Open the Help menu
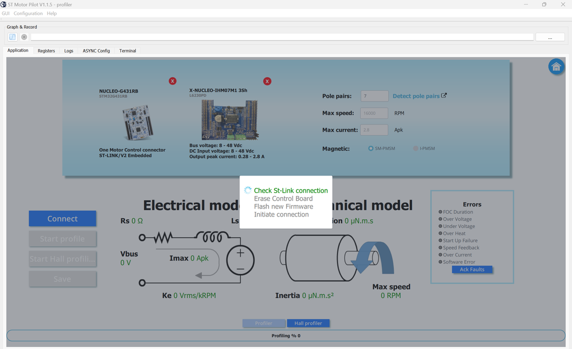Viewport: 572px width, 349px height. 52,14
